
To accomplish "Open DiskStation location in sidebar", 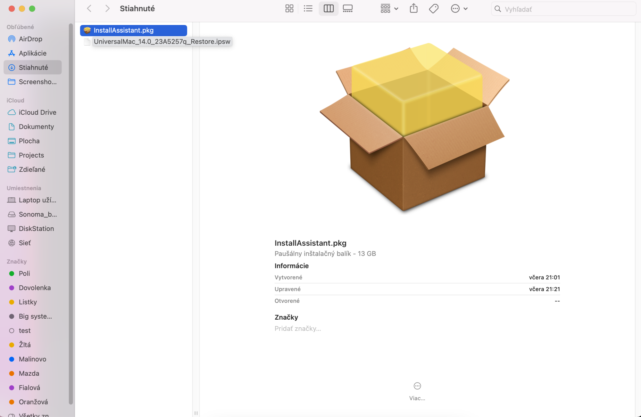I will (x=36, y=229).
